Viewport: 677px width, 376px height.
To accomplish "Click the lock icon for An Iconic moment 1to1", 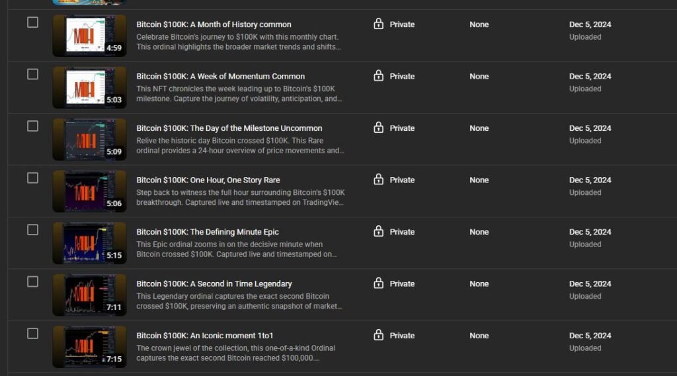I will click(379, 335).
